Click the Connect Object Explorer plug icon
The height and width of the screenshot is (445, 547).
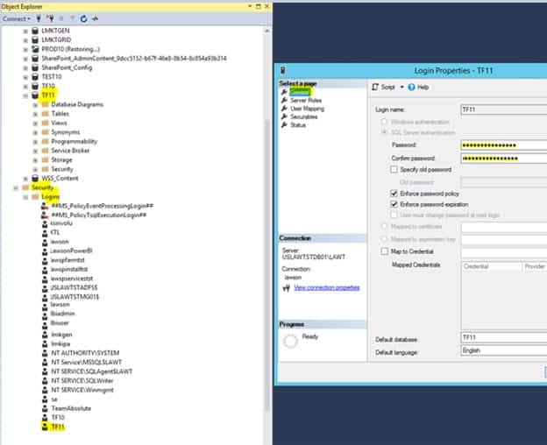coord(39,18)
